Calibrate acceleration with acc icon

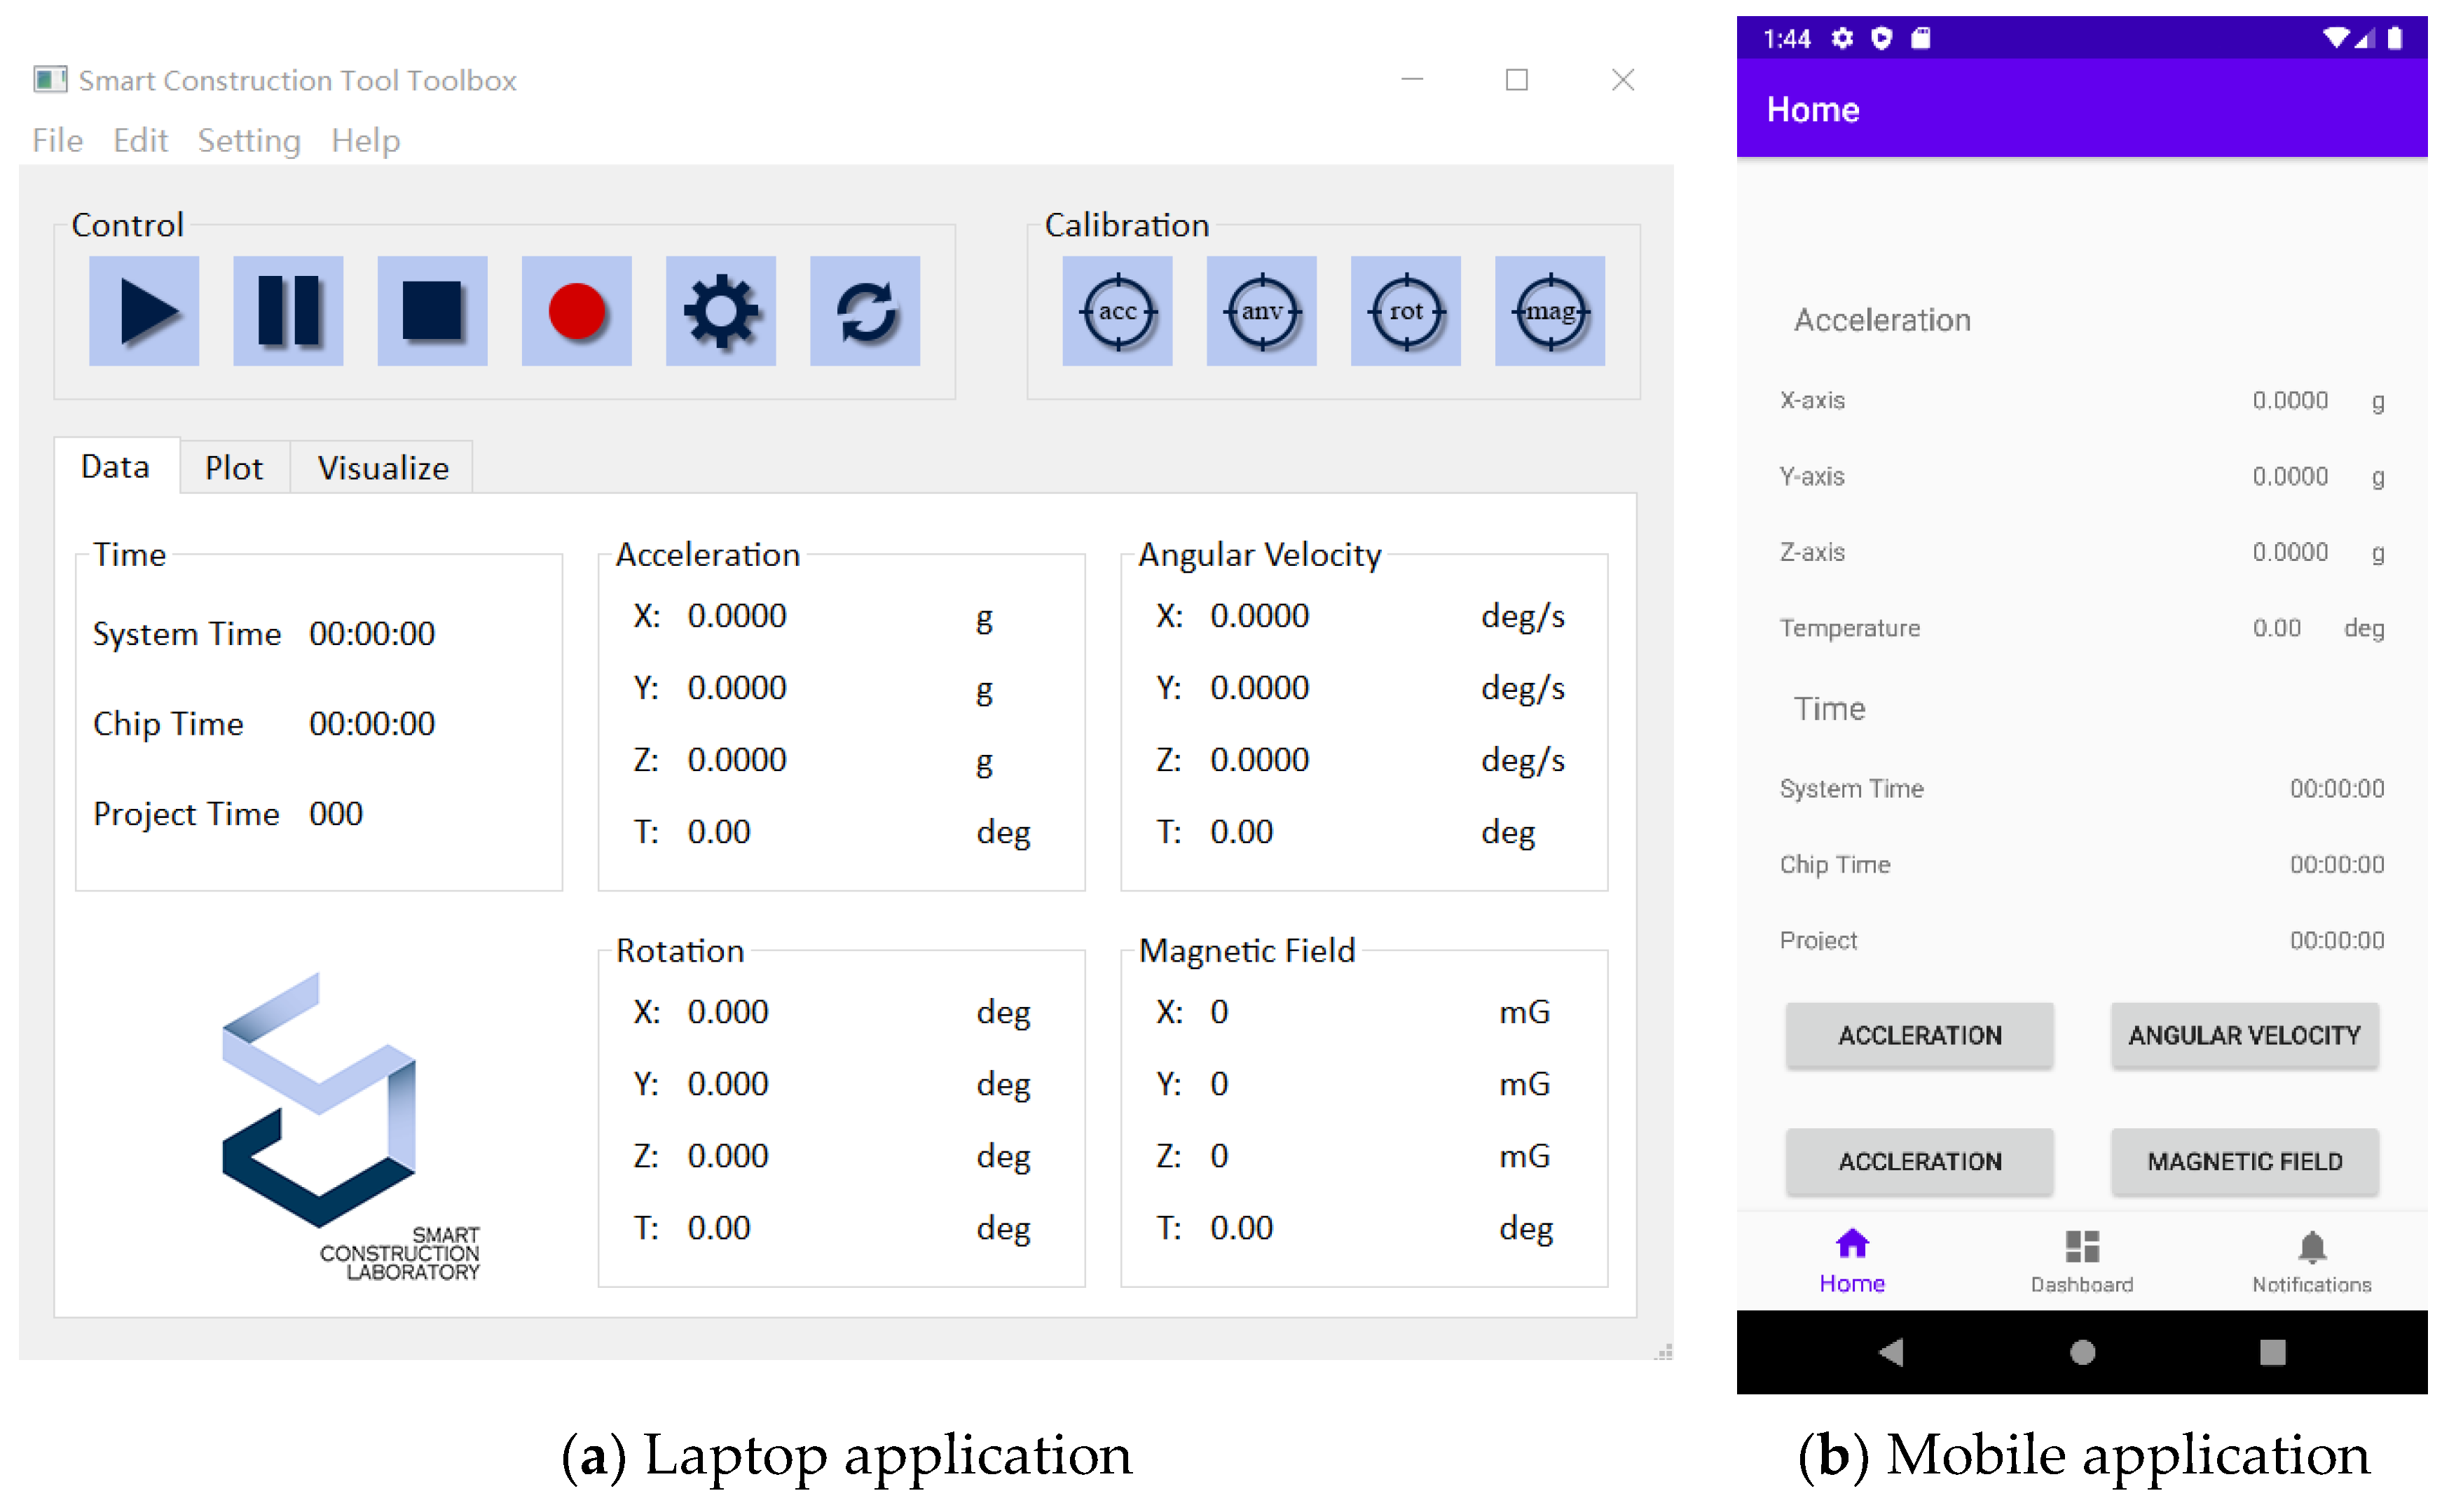click(1116, 311)
